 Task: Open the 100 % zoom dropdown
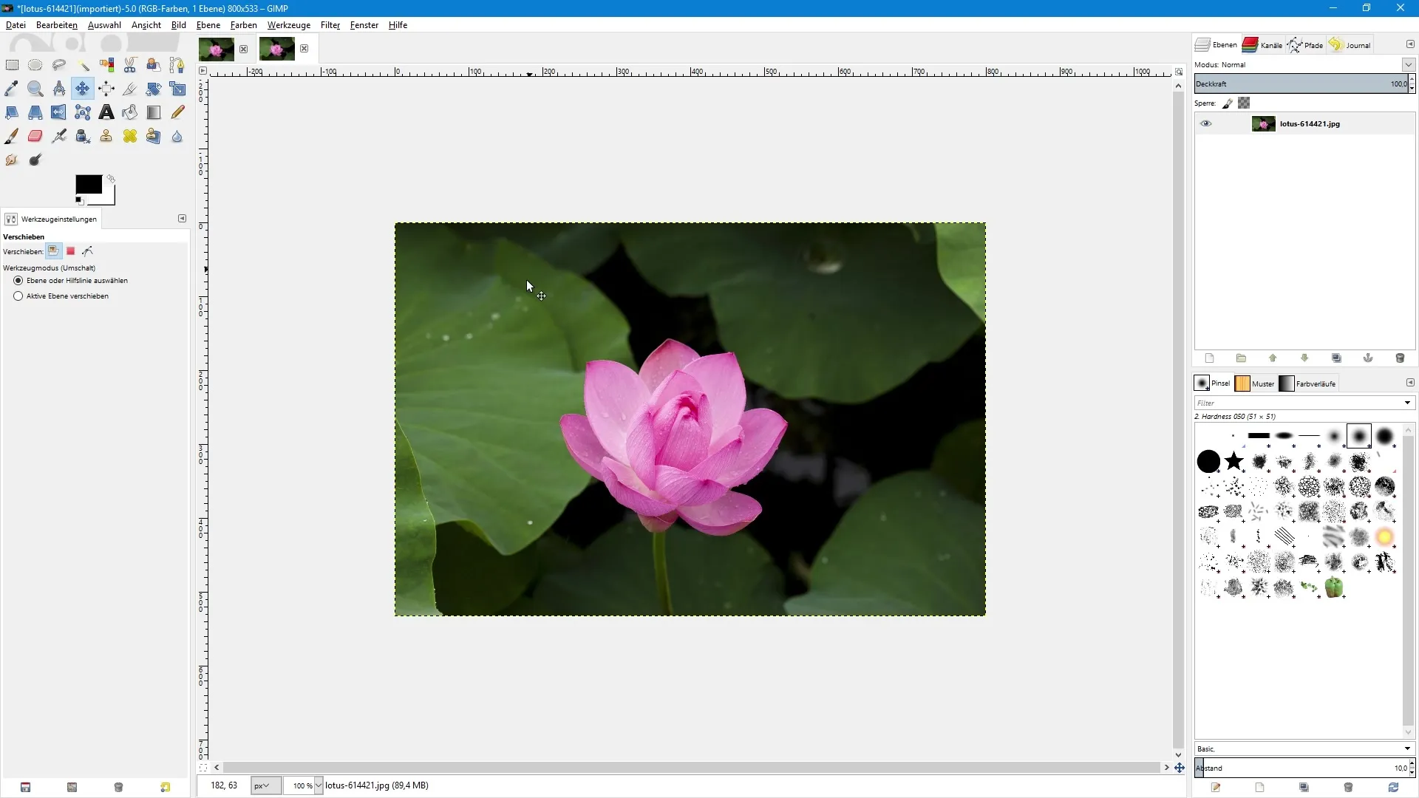(319, 786)
